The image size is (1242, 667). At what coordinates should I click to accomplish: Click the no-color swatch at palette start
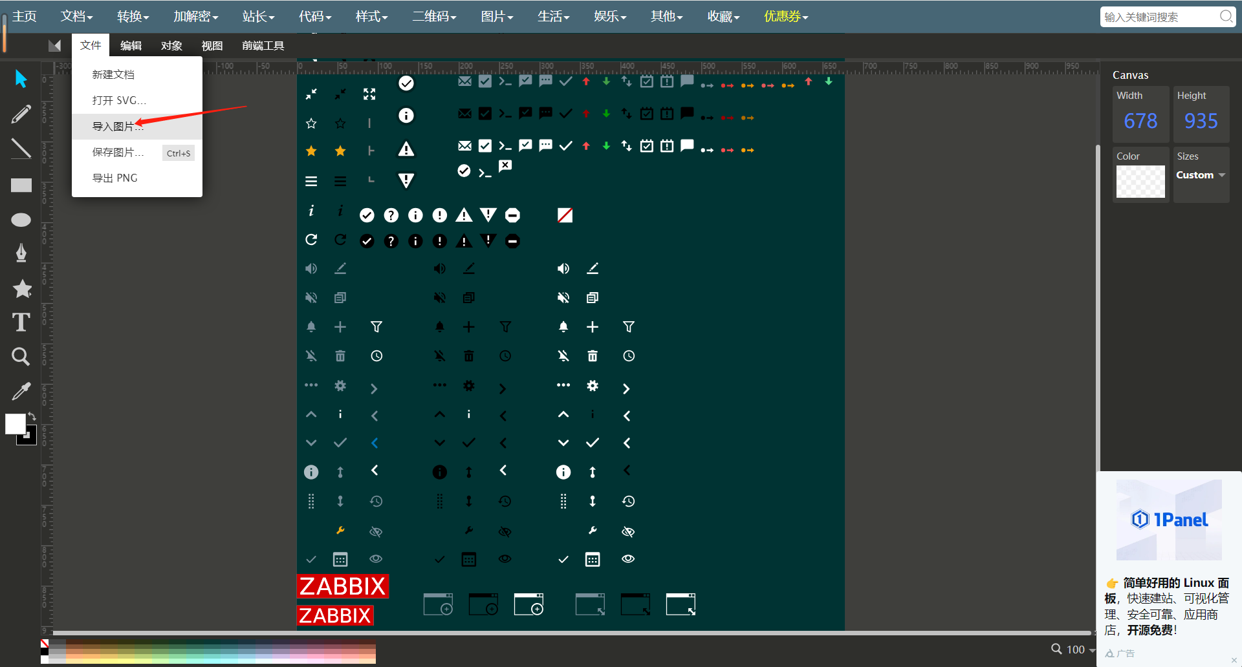point(45,644)
